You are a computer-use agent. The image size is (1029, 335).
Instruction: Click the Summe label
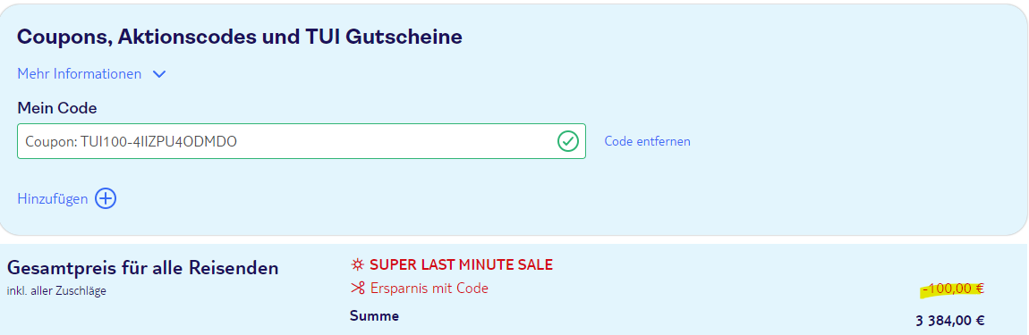pyautogui.click(x=374, y=316)
